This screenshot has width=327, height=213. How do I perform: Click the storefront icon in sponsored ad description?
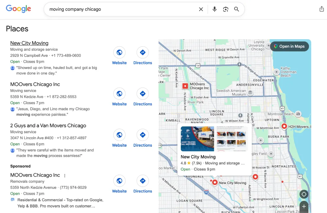pyautogui.click(x=12, y=200)
